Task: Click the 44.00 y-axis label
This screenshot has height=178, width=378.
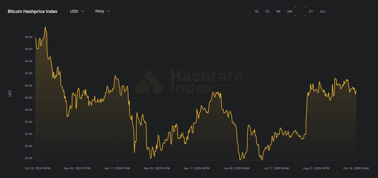Action: [28, 61]
